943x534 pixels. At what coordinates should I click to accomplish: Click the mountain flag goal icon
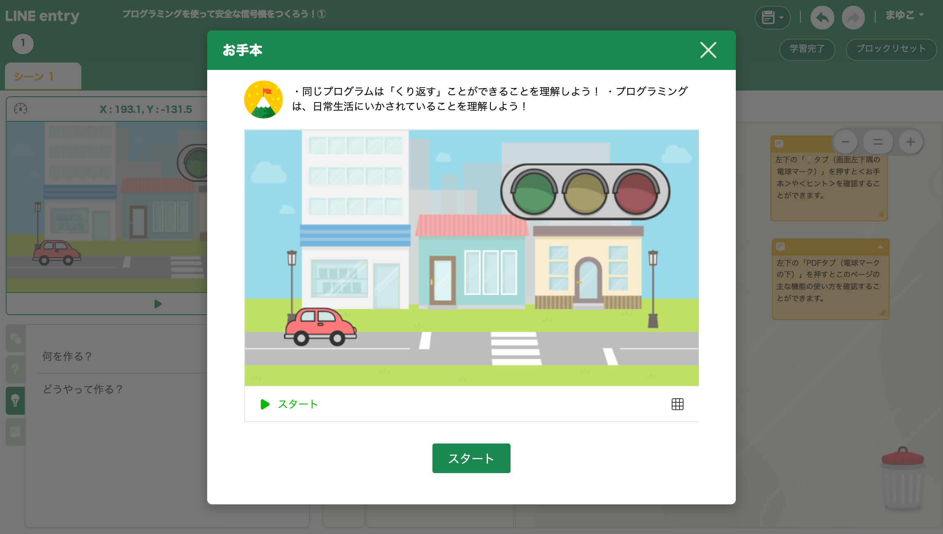263,100
